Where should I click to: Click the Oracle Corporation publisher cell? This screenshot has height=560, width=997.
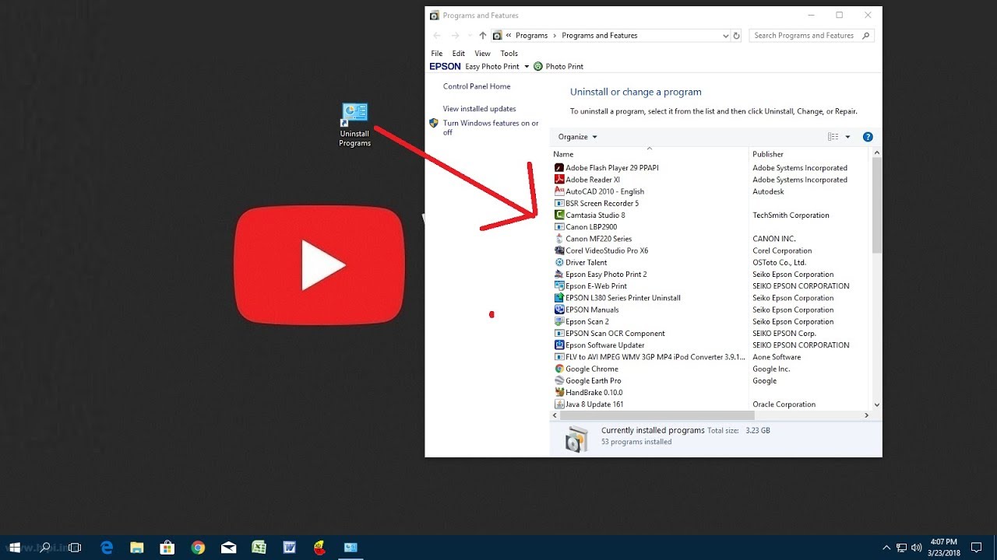click(784, 404)
